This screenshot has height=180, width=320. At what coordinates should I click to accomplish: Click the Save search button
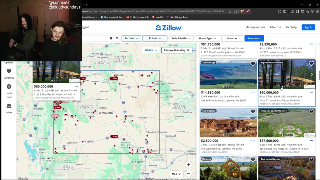(254, 38)
